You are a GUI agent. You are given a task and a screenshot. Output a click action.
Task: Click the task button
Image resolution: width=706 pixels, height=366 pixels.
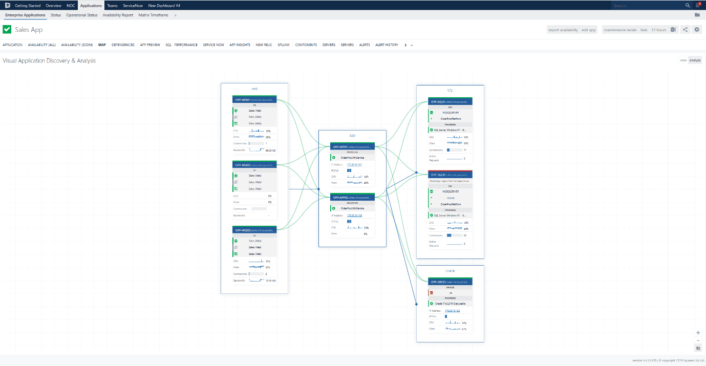coord(644,30)
